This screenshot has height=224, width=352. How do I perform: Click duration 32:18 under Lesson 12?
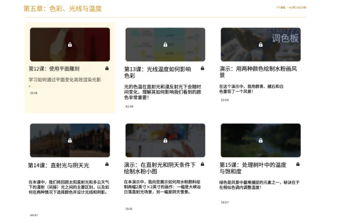coord(33,93)
